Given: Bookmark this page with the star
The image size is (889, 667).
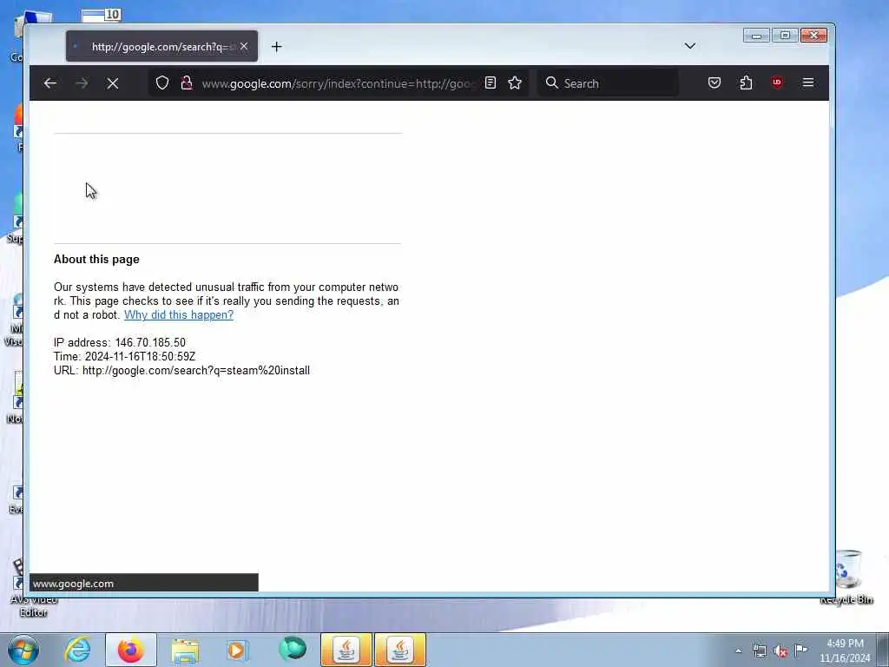Looking at the screenshot, I should point(515,83).
